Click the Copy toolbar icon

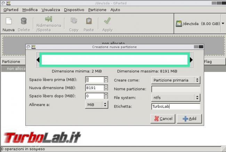click(74, 21)
